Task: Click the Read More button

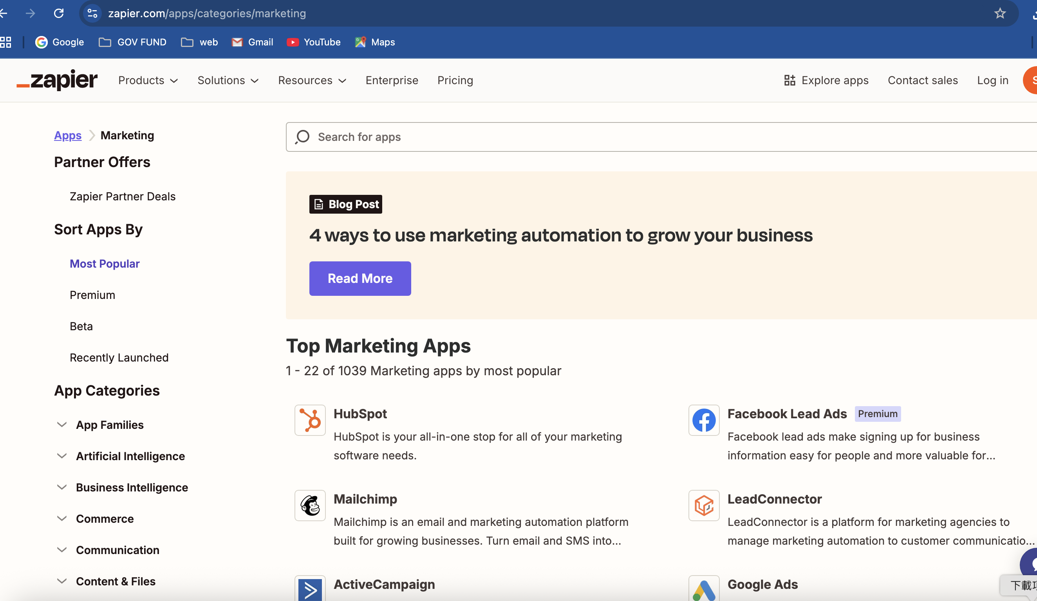Action: tap(360, 278)
